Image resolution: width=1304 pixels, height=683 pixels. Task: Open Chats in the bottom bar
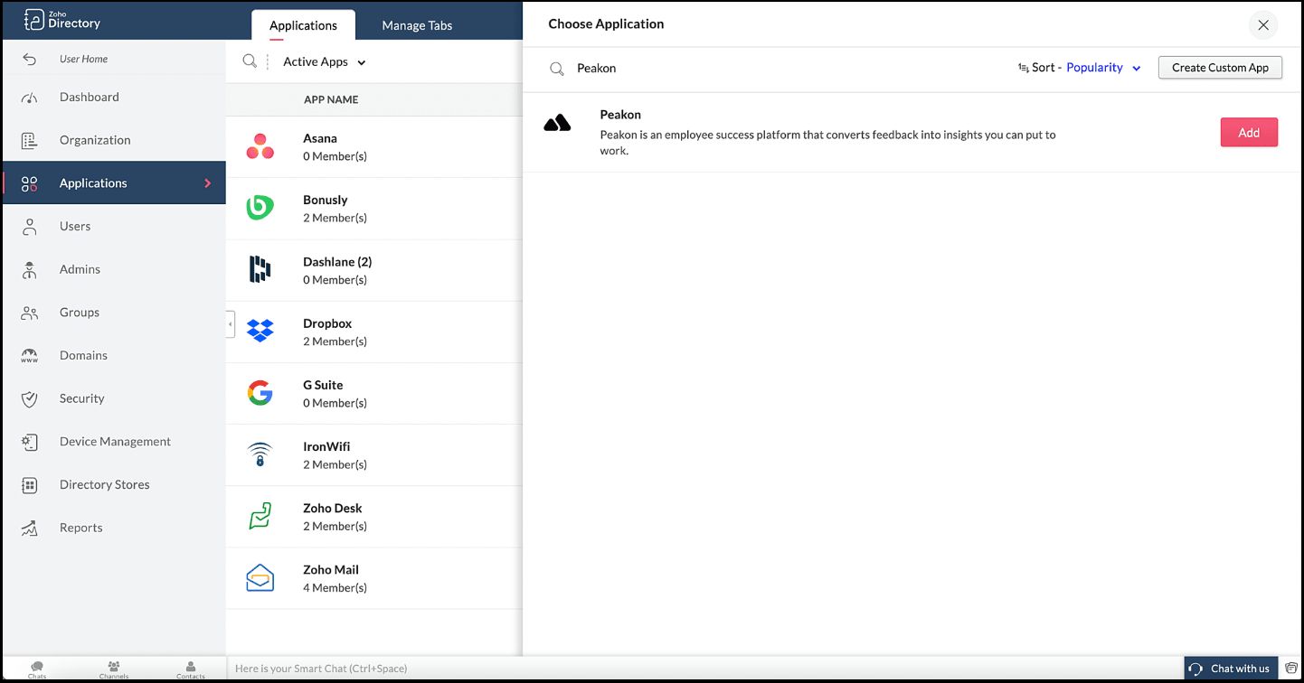[x=37, y=669]
